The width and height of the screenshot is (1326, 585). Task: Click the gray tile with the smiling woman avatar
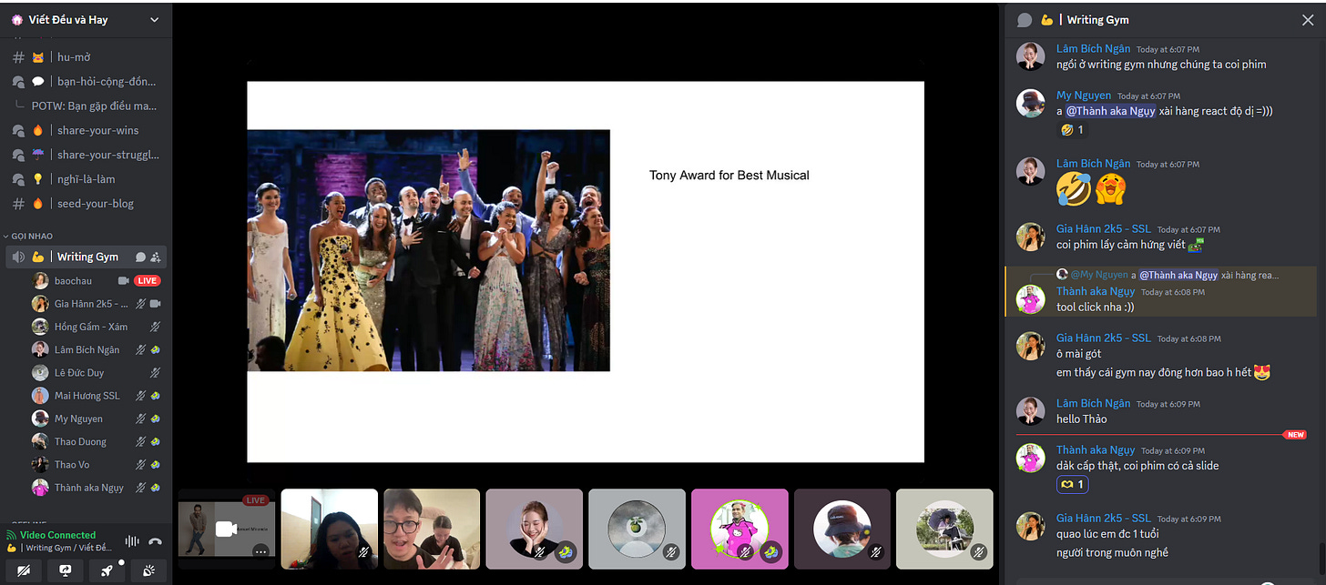pos(534,529)
